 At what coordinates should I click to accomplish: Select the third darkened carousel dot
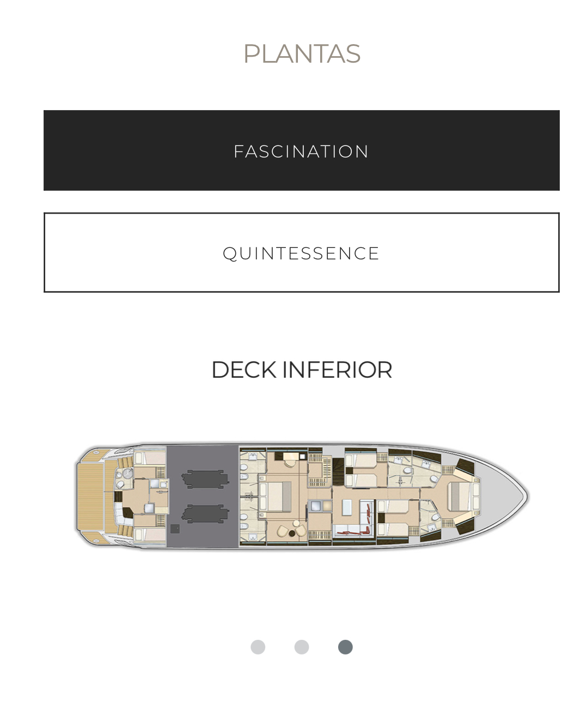[344, 648]
